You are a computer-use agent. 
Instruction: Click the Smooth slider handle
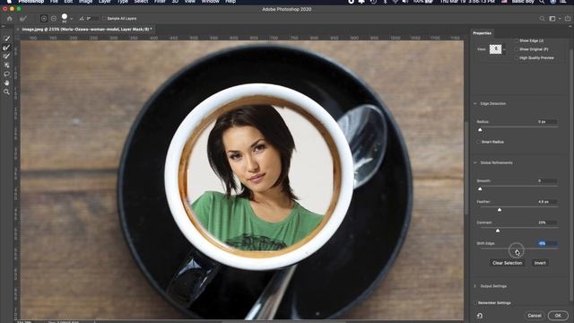point(481,188)
